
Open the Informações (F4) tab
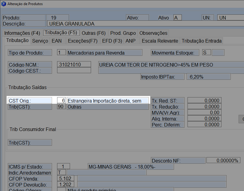(x=22, y=33)
